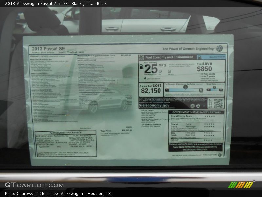The width and height of the screenshot is (262, 197).
Task: Click the large '25' combined MPG number
Action: point(151,69)
